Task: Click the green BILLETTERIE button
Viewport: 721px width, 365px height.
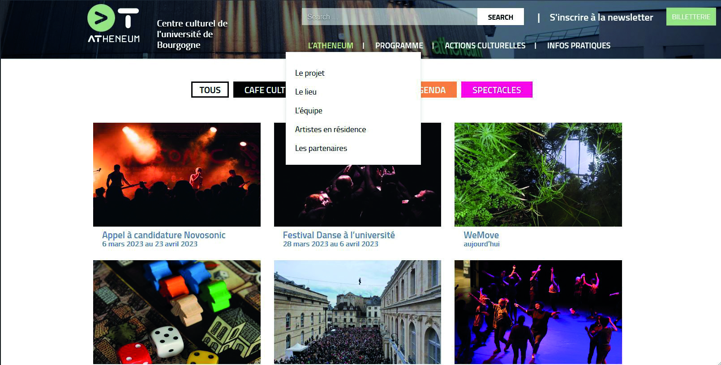Action: tap(691, 17)
